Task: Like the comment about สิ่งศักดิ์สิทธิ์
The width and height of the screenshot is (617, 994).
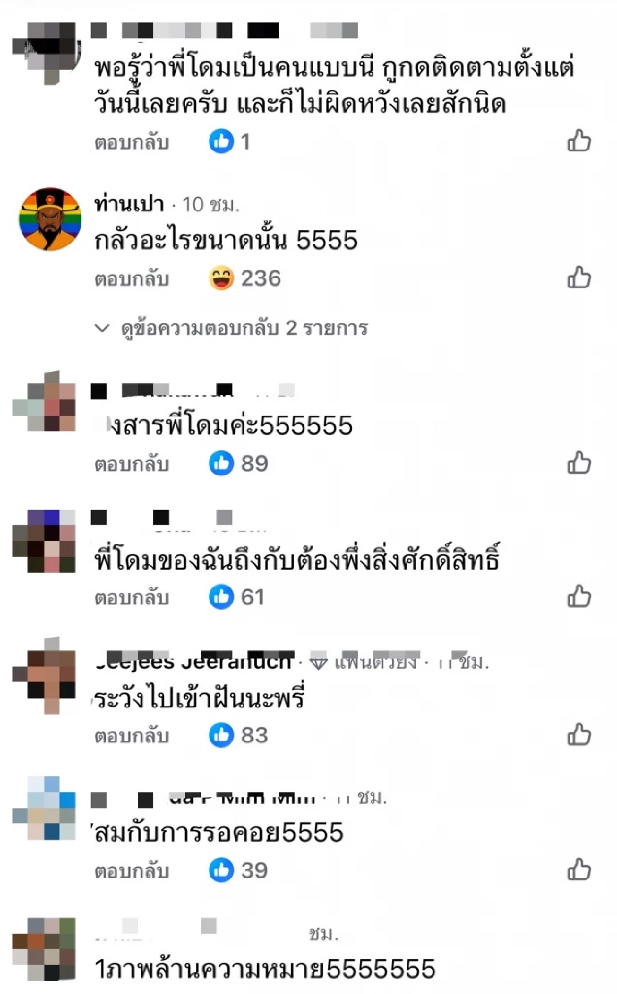Action: click(579, 597)
